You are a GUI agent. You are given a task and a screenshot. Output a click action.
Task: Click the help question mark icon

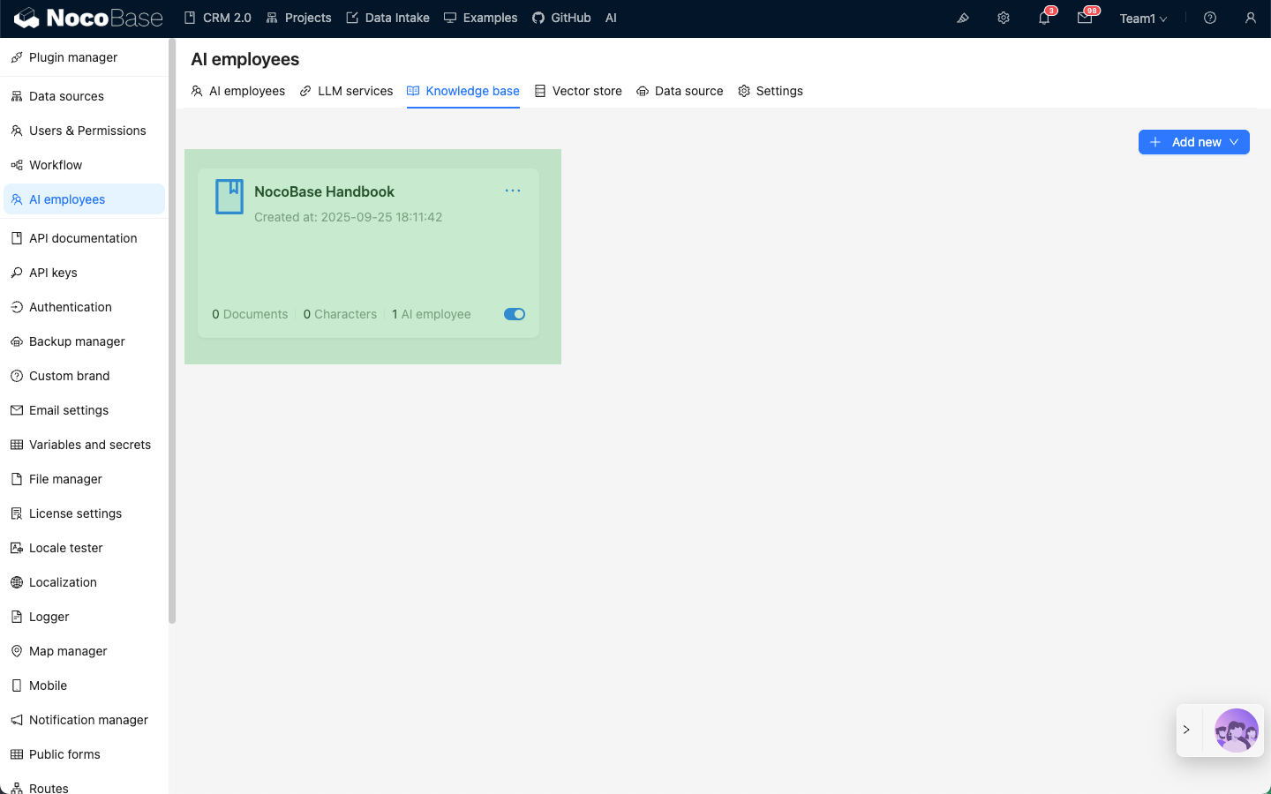click(x=1210, y=18)
